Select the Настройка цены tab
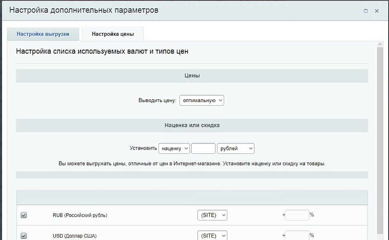Image resolution: width=389 pixels, height=240 pixels. [113, 34]
